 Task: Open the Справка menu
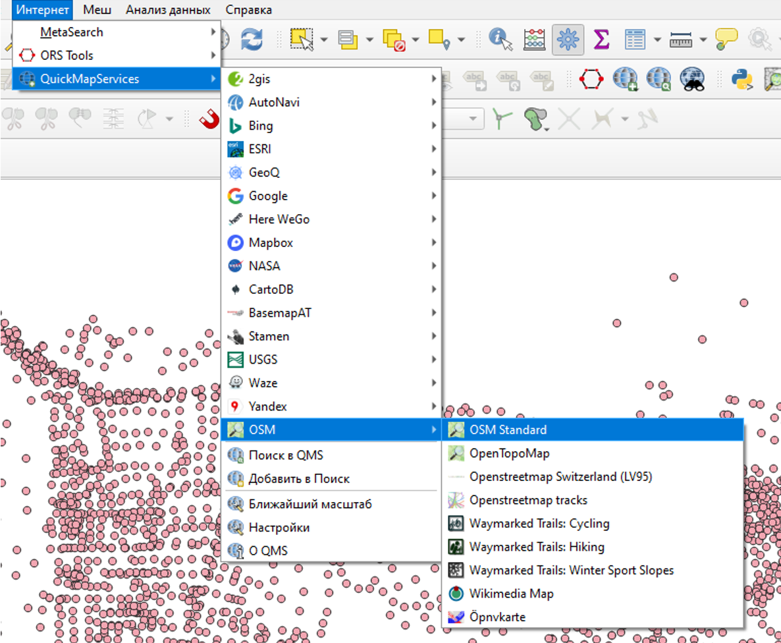click(248, 10)
